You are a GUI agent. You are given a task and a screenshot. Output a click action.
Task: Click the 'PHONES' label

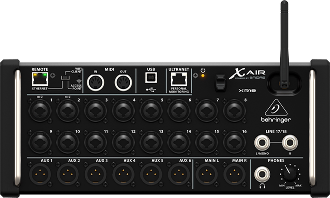276,161
